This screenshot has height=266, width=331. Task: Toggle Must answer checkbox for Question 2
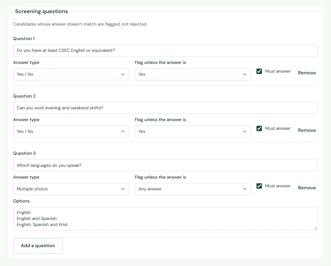[x=259, y=128]
